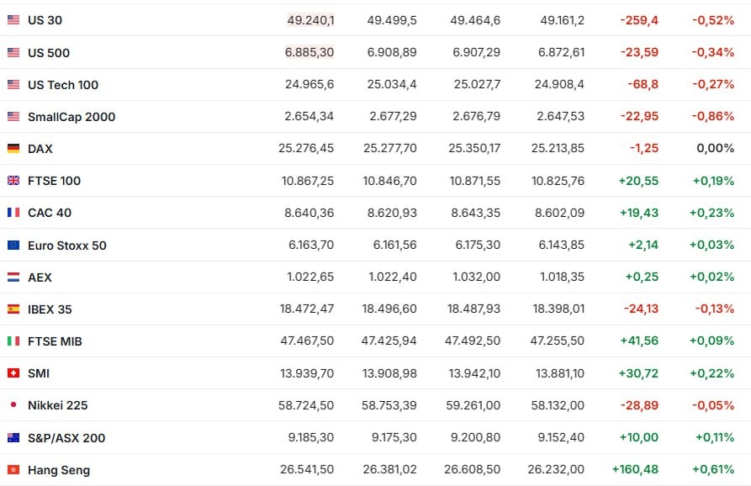Click the DAX index name
The image size is (751, 486).
40,149
